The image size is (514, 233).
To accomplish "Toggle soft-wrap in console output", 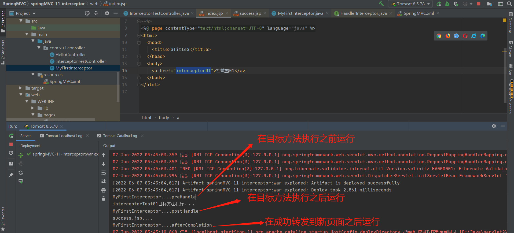I will point(104,173).
